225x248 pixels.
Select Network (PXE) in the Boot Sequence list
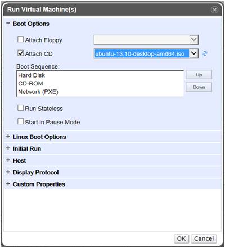pyautogui.click(x=38, y=92)
